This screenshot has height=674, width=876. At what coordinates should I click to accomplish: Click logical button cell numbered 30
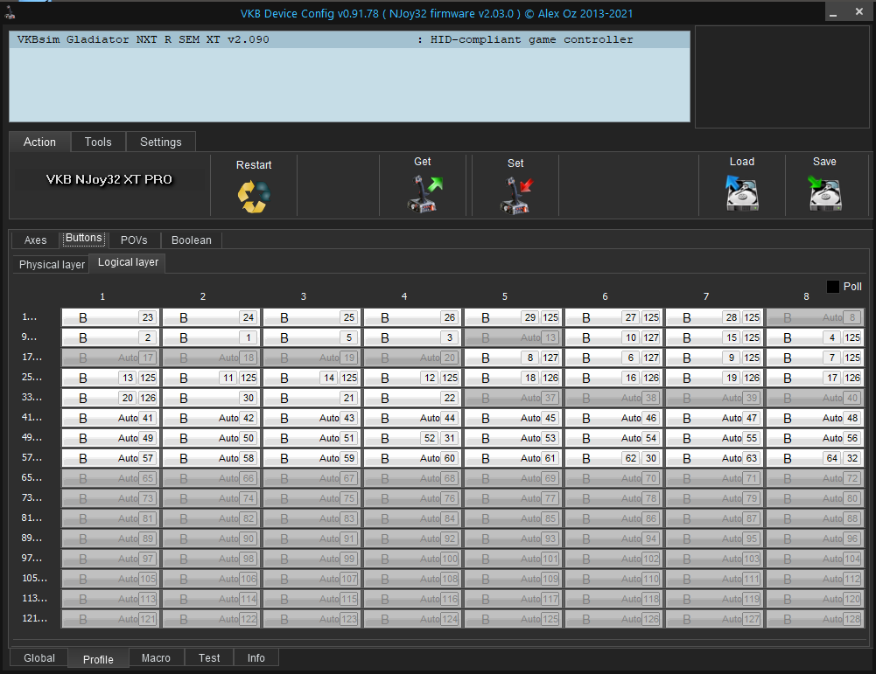click(x=211, y=398)
